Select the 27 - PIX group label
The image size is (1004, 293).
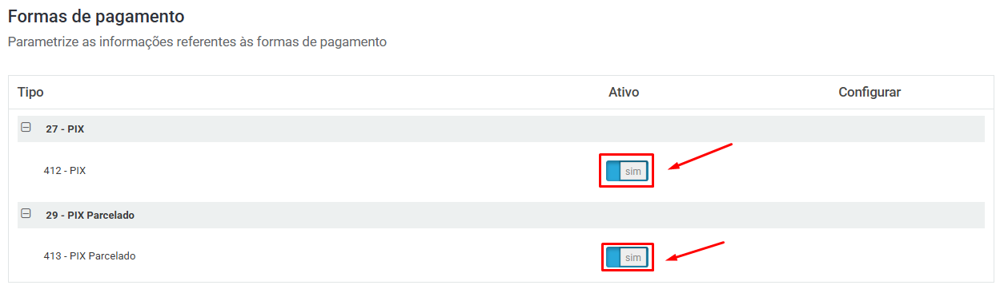click(65, 129)
